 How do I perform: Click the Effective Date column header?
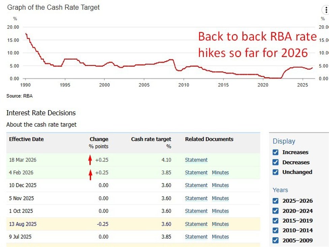tap(26, 139)
